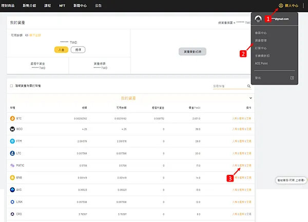Click the CRO coin icon
308x222 pixels.
tap(12, 214)
